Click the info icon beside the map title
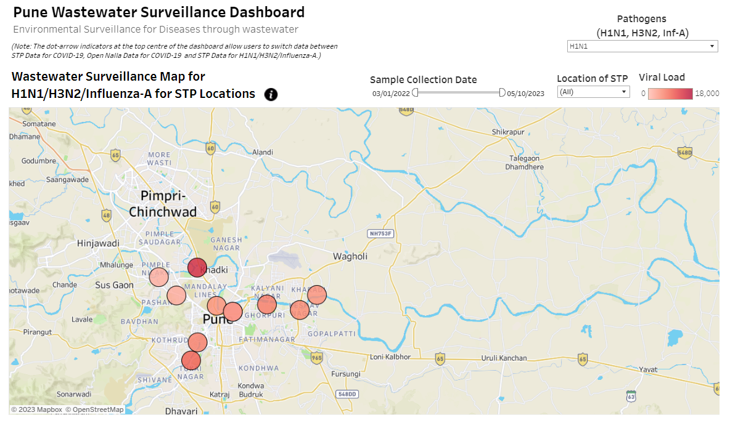The height and width of the screenshot is (423, 730). [x=271, y=94]
